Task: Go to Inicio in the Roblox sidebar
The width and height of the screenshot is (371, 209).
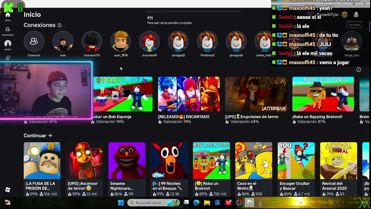Action: tap(8, 17)
